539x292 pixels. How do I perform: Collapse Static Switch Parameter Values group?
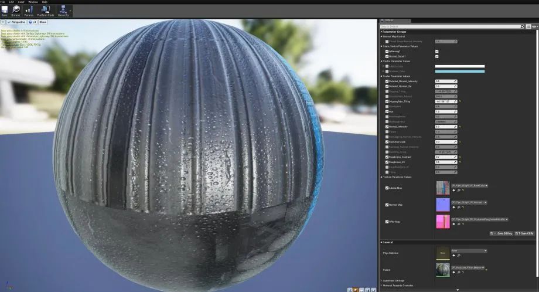point(381,46)
